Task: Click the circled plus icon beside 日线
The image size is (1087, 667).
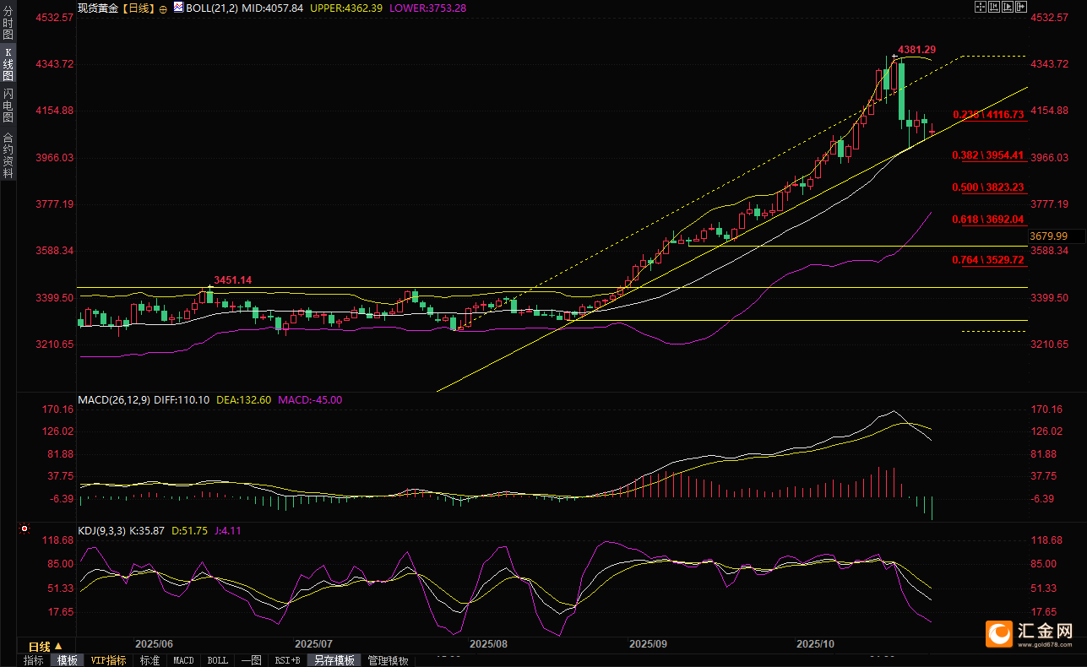Action: 163,8
